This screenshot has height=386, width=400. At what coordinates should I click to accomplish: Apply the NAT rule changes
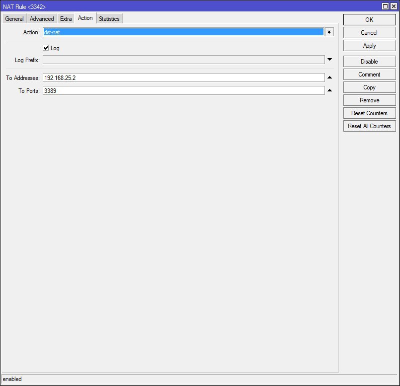coord(369,46)
